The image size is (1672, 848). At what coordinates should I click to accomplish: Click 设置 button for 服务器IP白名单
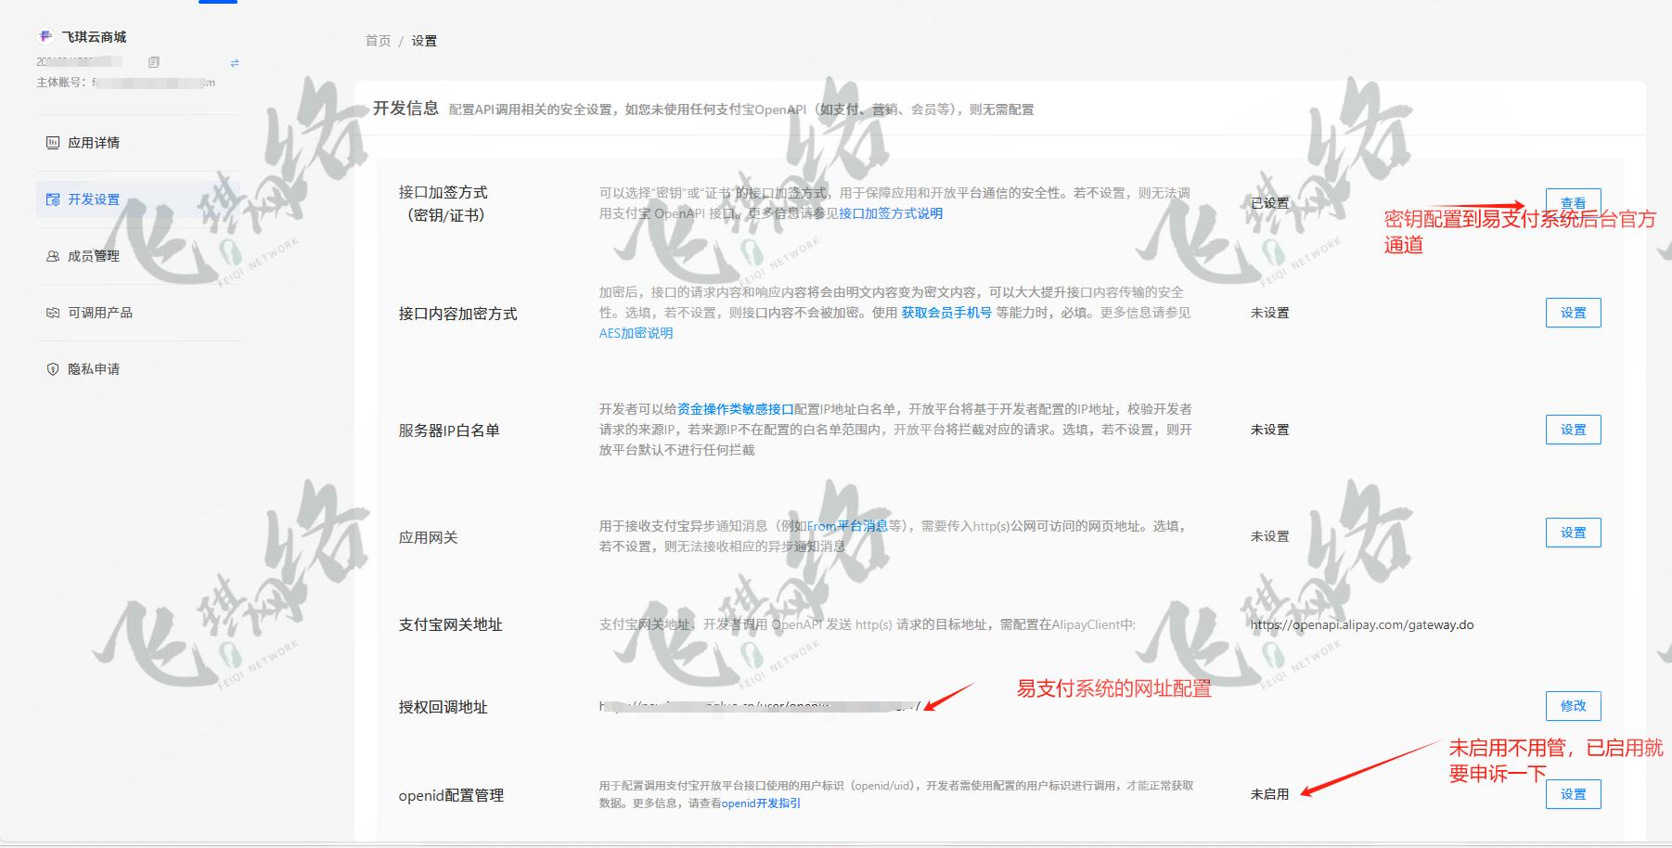coord(1573,430)
